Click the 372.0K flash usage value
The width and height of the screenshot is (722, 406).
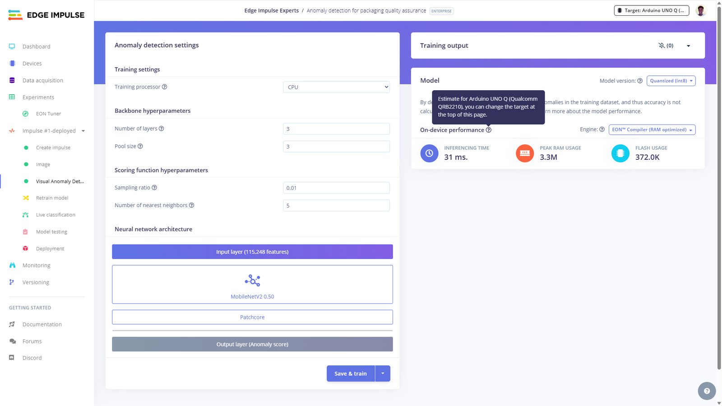pyautogui.click(x=647, y=157)
